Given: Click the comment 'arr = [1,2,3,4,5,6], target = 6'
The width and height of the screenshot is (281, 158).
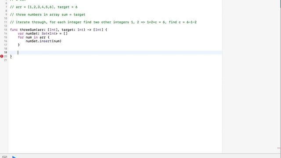Looking at the screenshot, I should pyautogui.click(x=44, y=7).
